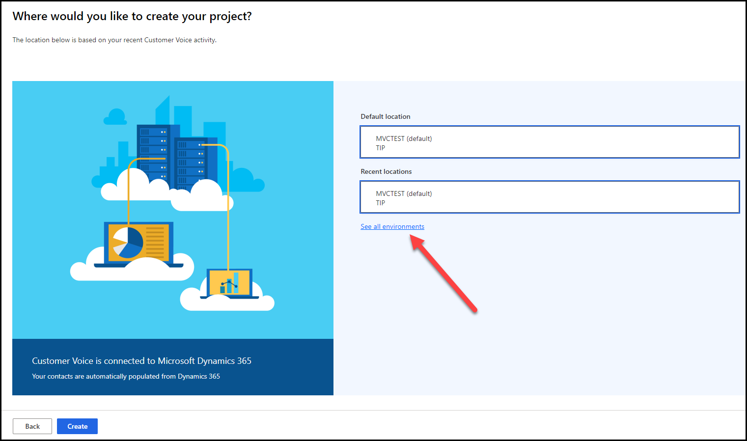Click the "See all environments" link
Image resolution: width=747 pixels, height=441 pixels.
[392, 226]
